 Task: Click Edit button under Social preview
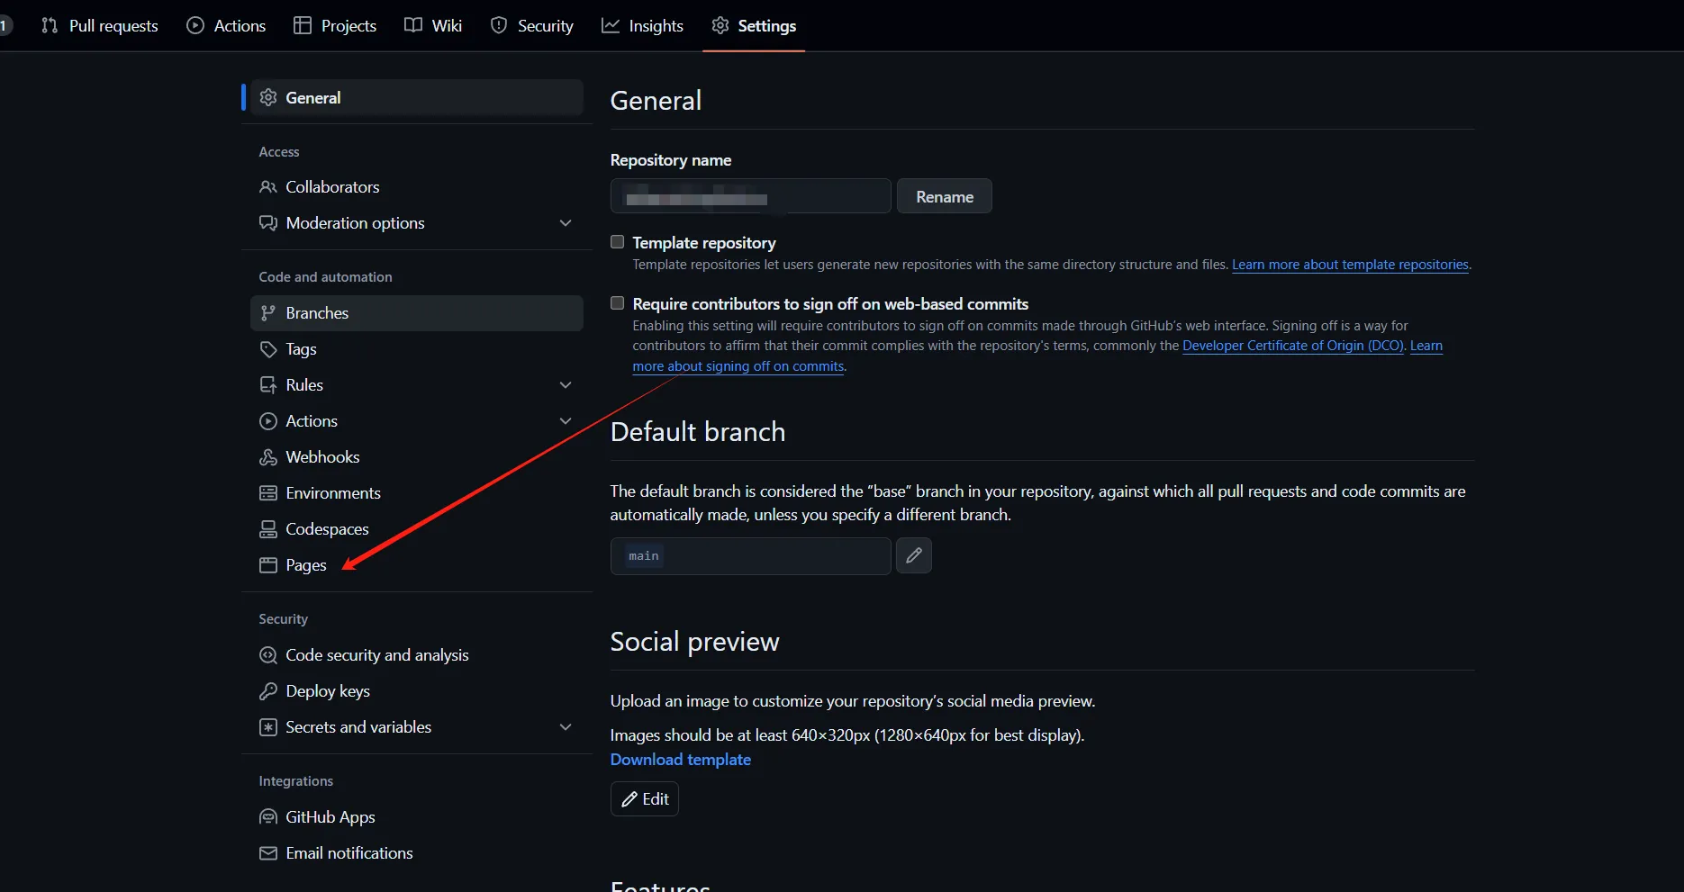coord(645,799)
